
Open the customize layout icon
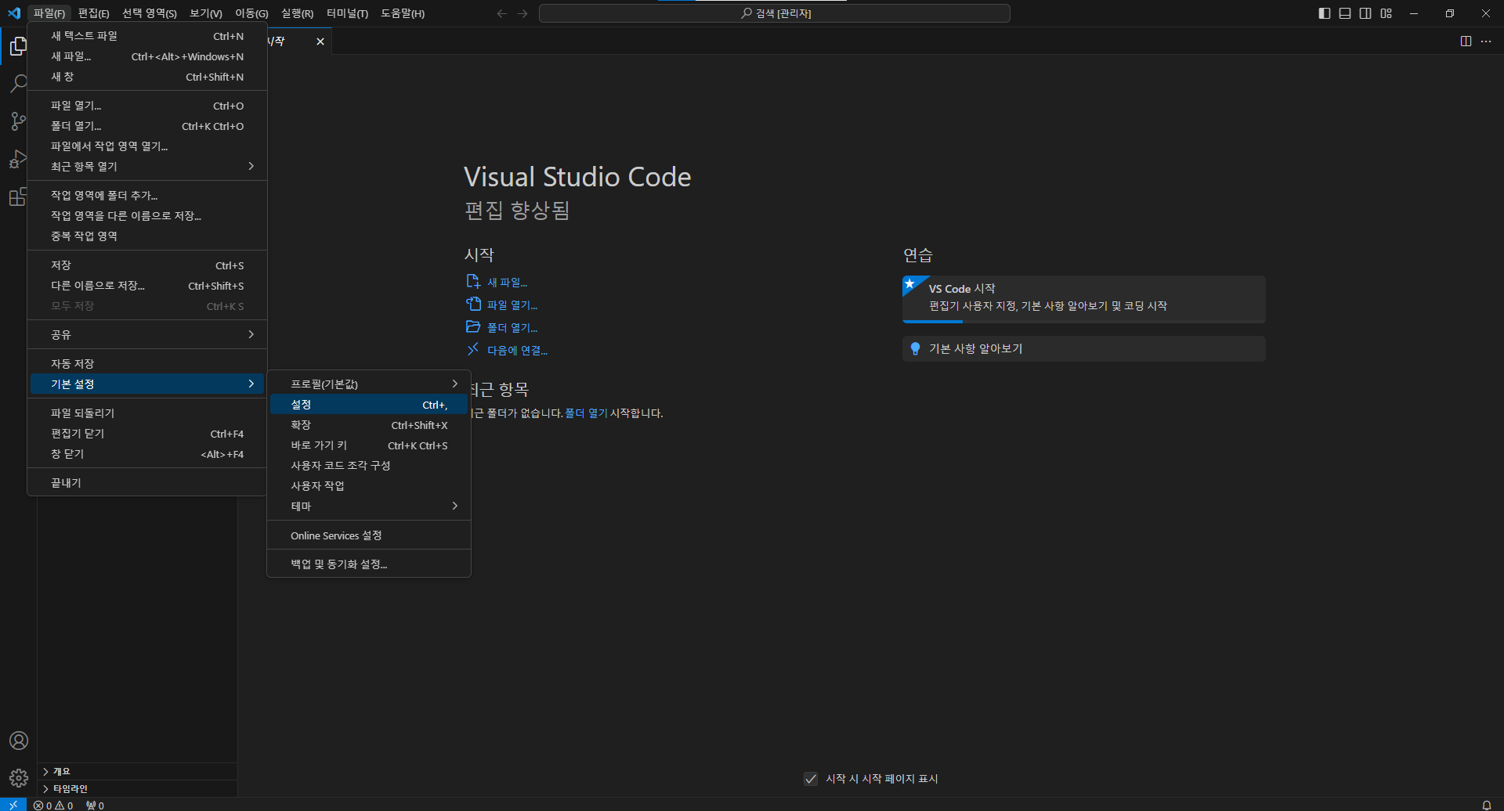click(x=1386, y=13)
